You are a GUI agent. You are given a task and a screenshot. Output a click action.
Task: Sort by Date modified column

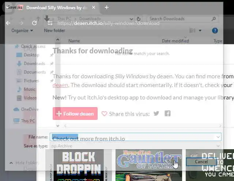point(175,41)
